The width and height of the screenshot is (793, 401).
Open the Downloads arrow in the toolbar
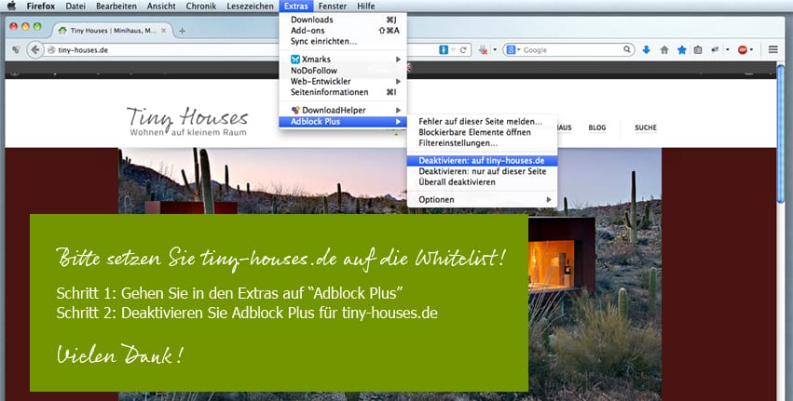point(646,50)
